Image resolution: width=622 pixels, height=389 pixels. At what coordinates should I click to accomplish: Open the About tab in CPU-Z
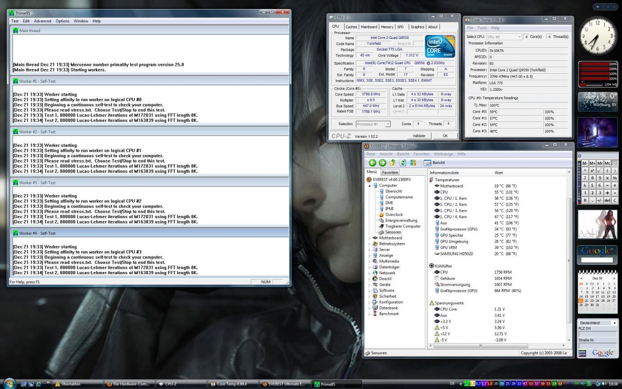click(433, 27)
